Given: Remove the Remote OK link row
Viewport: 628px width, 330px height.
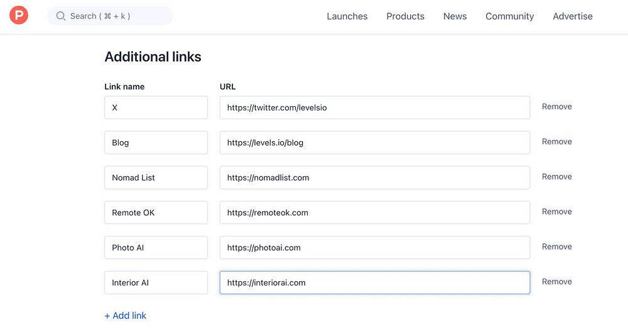Looking at the screenshot, I should [x=556, y=212].
